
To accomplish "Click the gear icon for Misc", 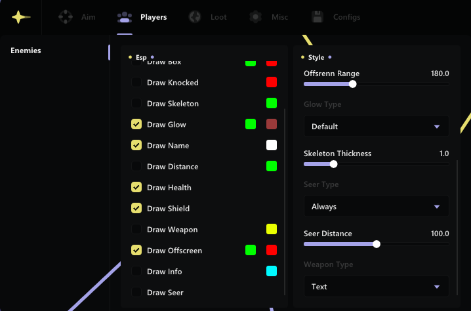I will (x=256, y=17).
